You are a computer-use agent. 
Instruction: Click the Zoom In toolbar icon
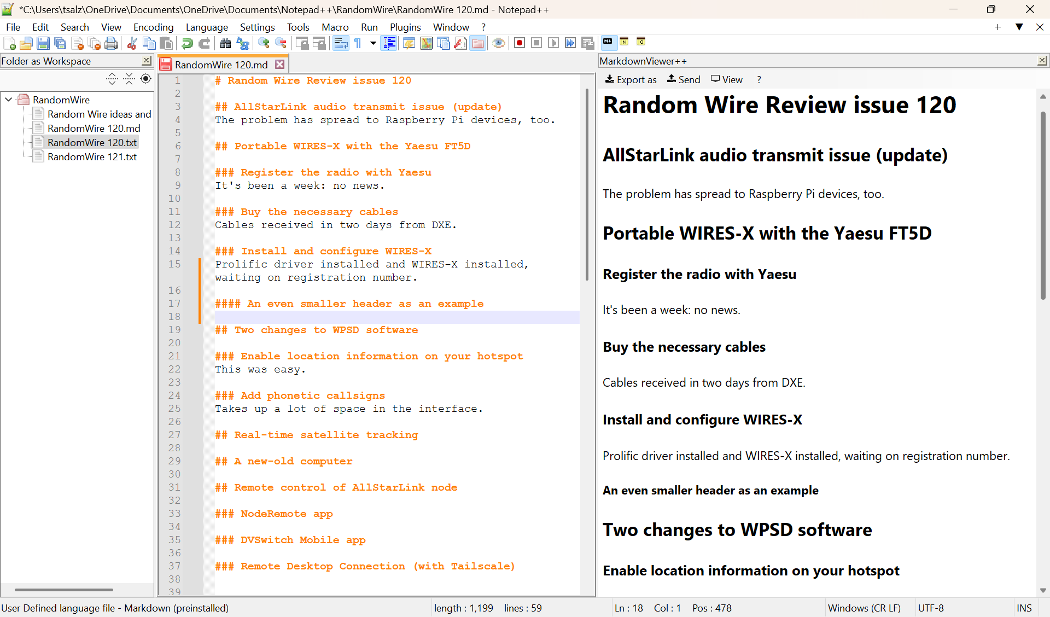pyautogui.click(x=264, y=43)
